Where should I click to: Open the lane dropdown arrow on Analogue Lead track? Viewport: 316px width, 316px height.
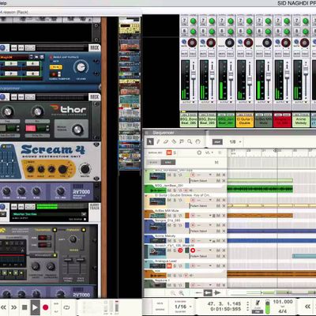(x=210, y=266)
